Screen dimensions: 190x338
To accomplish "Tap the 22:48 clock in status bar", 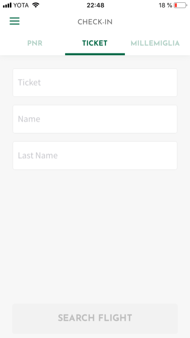I will [95, 5].
